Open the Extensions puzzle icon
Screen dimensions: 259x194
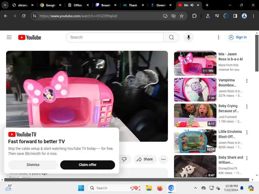click(195, 16)
